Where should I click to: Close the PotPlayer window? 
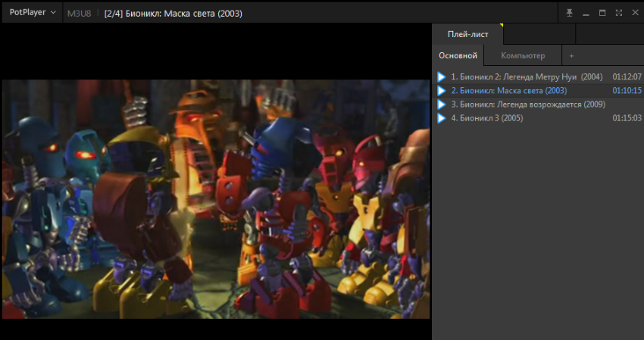click(x=635, y=13)
